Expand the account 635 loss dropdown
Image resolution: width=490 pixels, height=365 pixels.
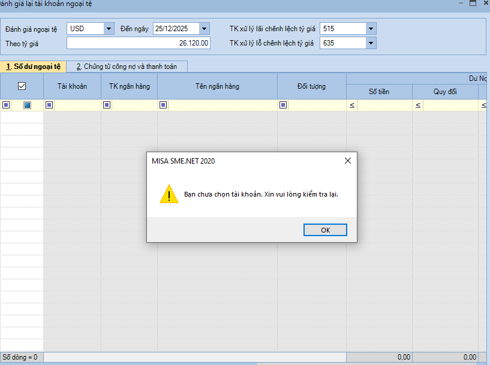371,43
